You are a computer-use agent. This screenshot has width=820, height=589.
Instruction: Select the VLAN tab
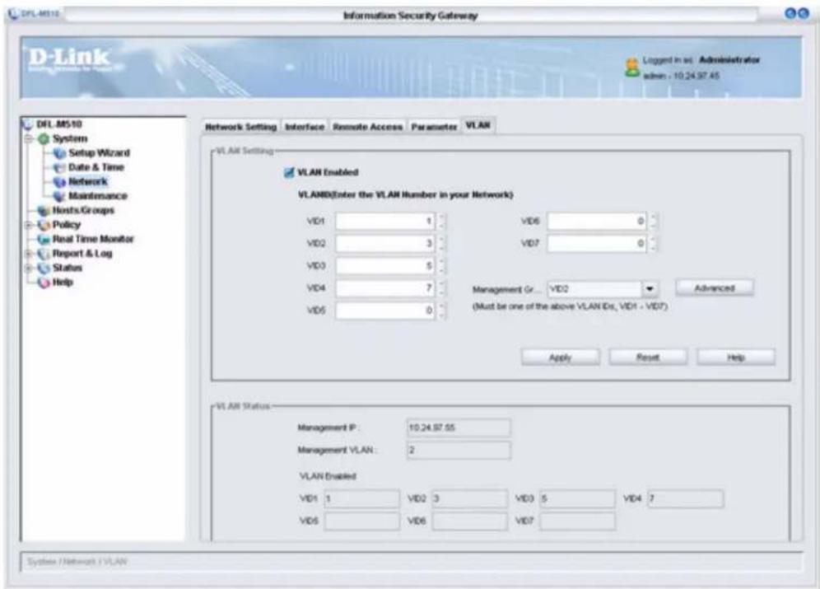click(x=478, y=125)
